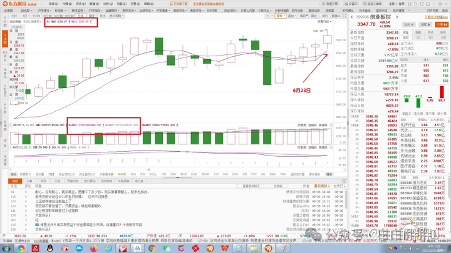Click the orange 交易 button
The height and width of the screenshot is (253, 451).
442,24
